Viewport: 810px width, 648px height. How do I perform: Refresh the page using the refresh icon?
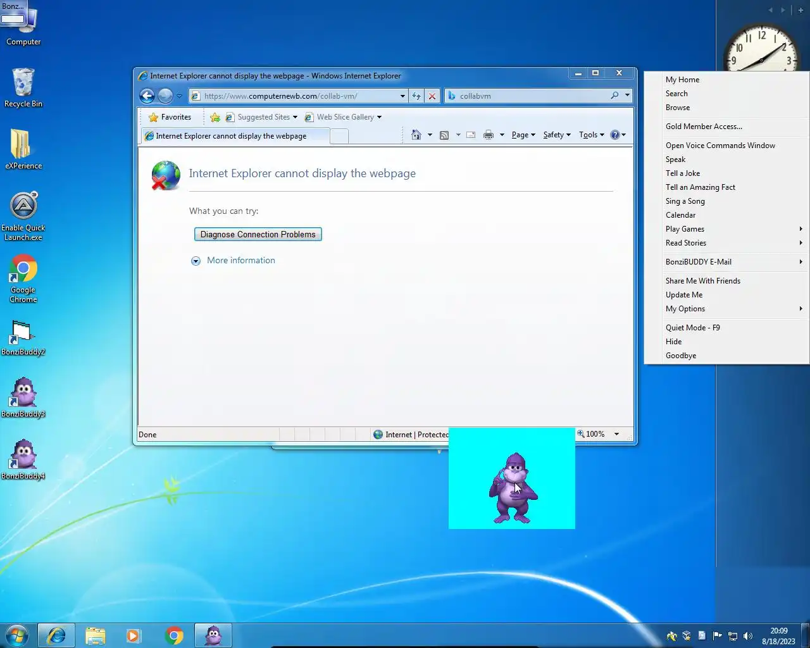click(416, 96)
